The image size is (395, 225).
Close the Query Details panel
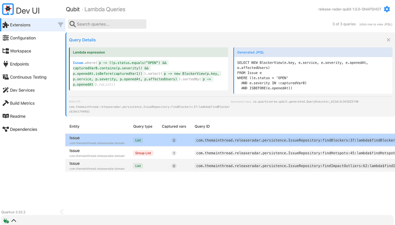coord(388,40)
